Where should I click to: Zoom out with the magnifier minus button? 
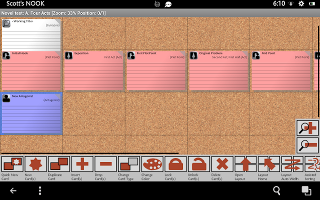pos(307,145)
